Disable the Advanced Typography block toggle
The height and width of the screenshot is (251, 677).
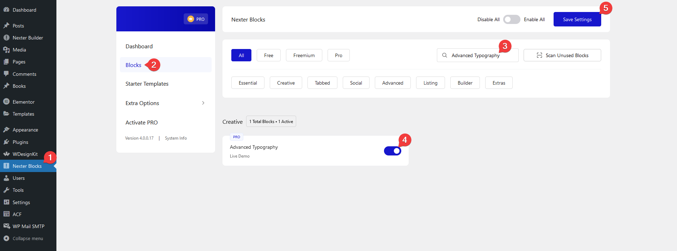tap(392, 151)
